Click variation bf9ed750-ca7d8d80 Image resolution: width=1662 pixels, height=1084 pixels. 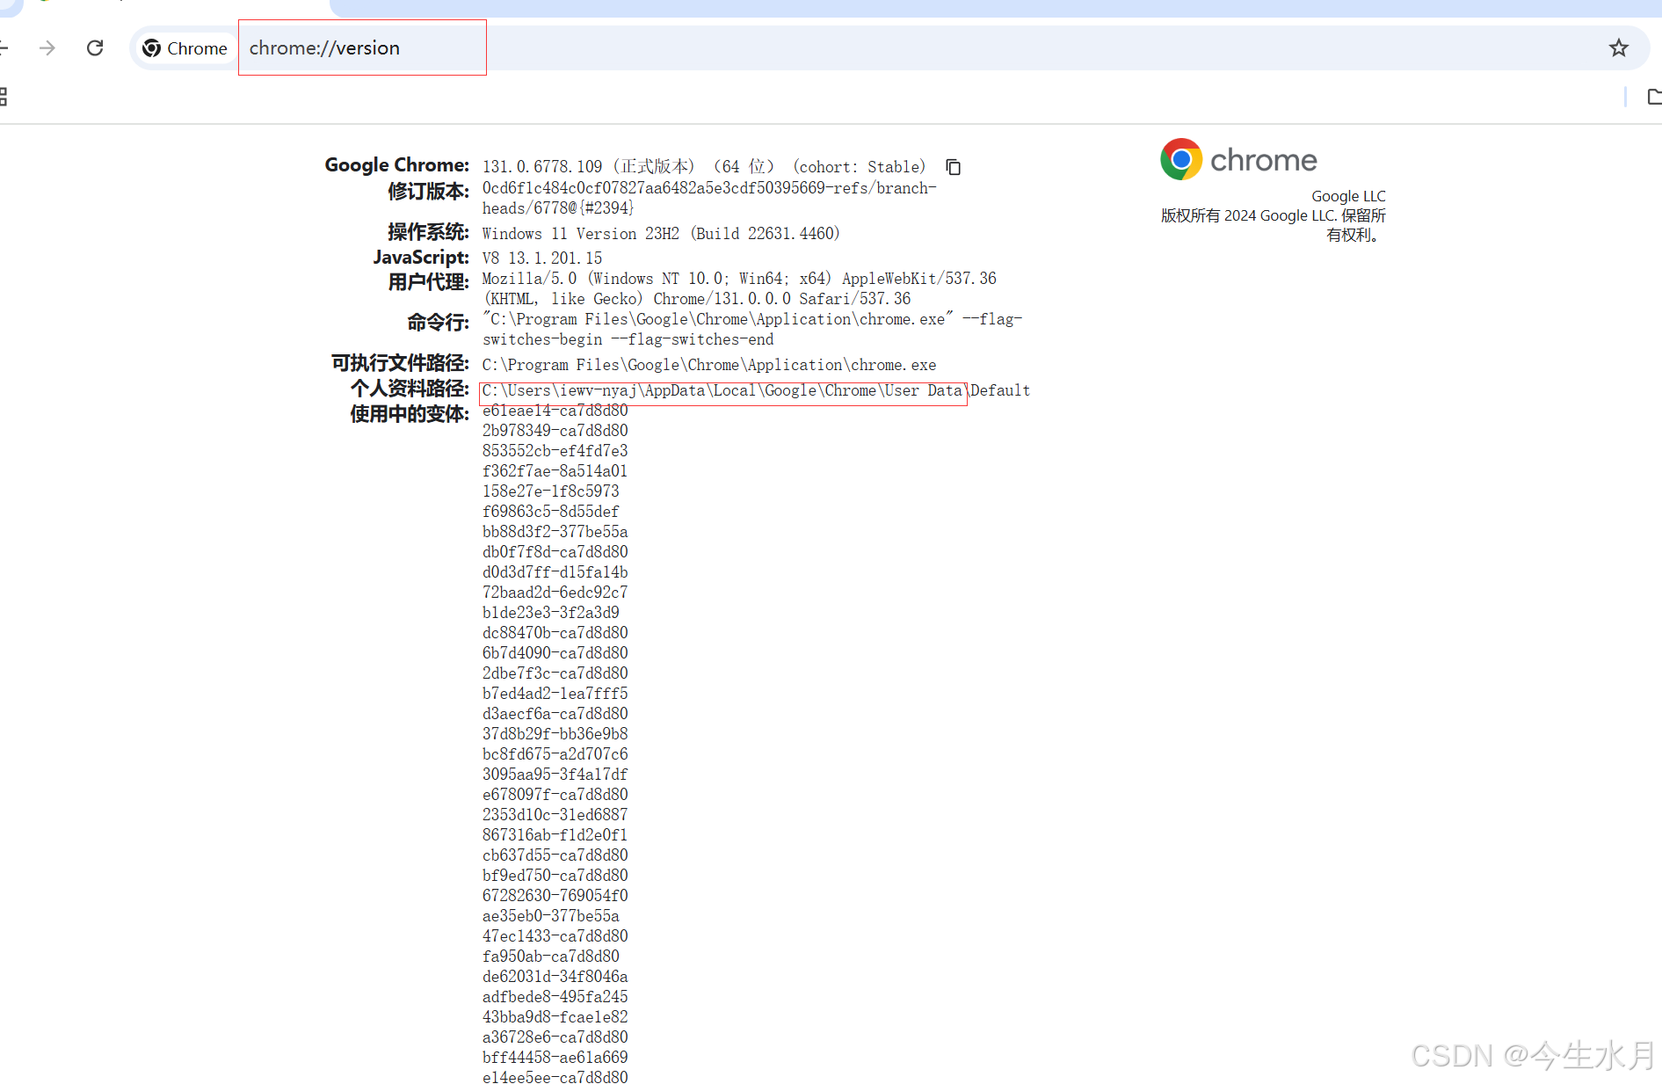555,876
